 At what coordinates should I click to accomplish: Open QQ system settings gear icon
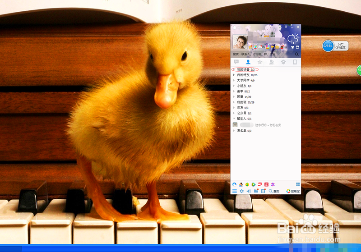pos(241,191)
